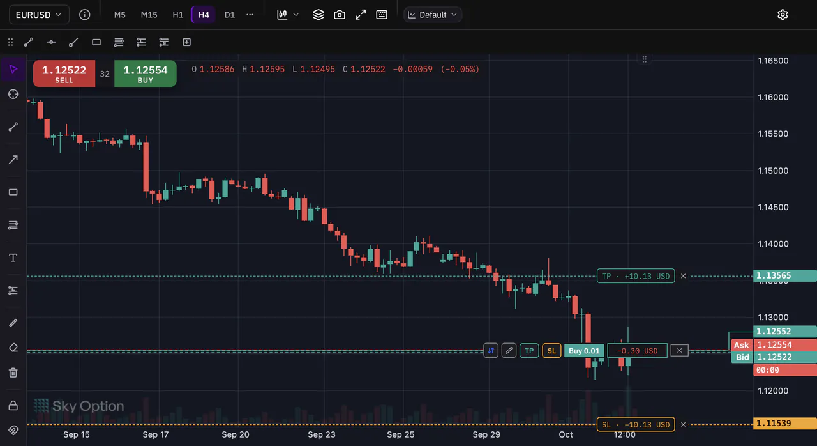Select the Fibonacci retracement tool in drawing bar

coord(119,42)
